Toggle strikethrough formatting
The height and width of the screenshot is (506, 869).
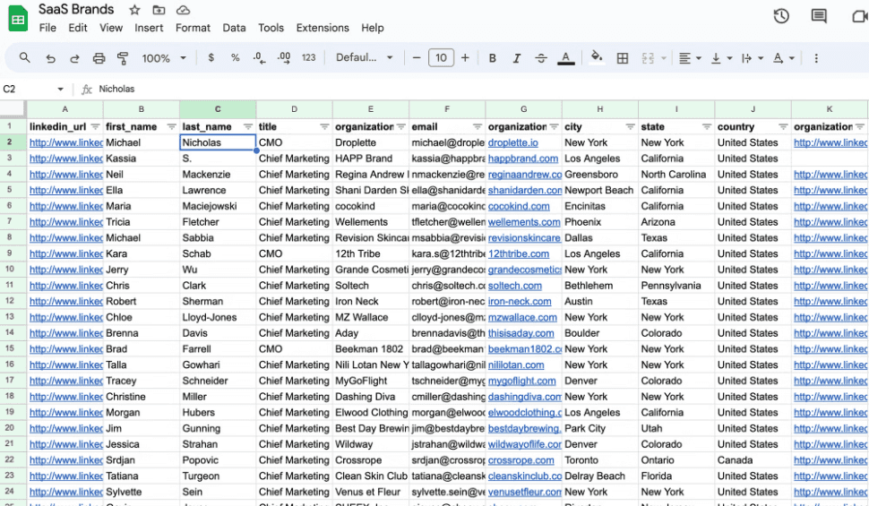pyautogui.click(x=541, y=58)
